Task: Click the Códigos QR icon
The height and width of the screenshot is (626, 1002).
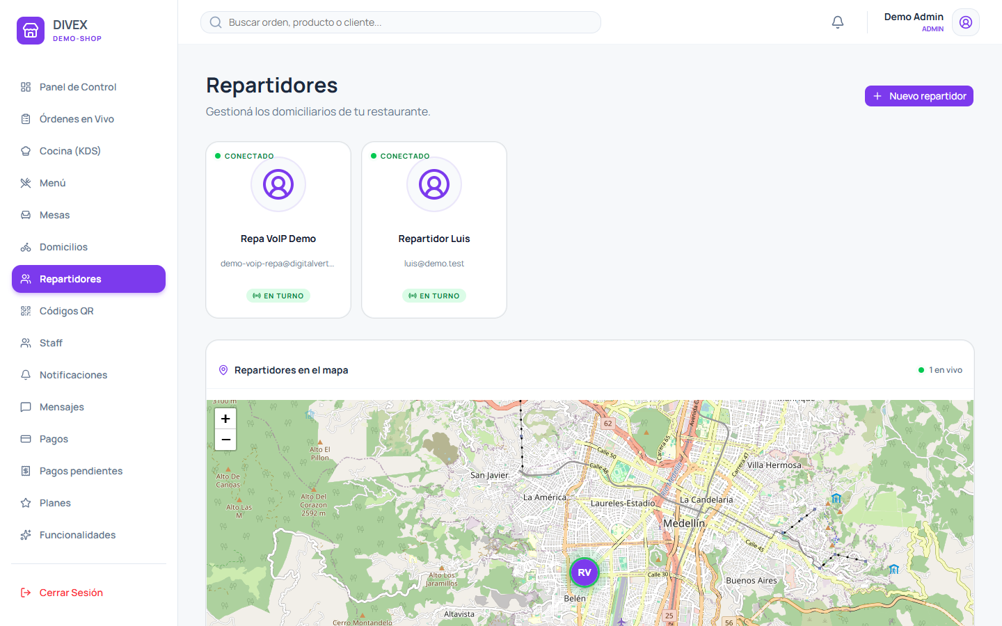Action: (26, 311)
